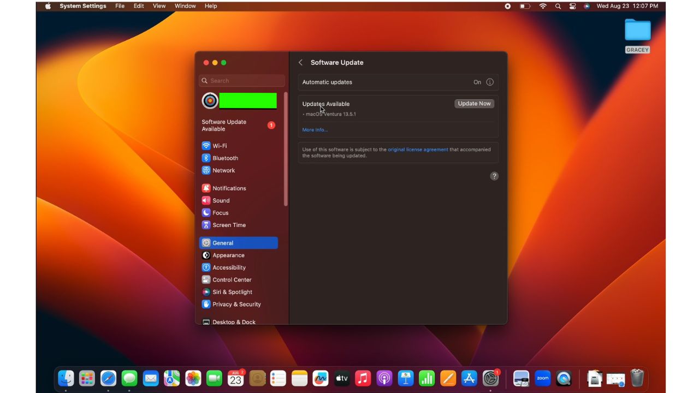Click the screen recording stop icon in the menu bar
The width and height of the screenshot is (699, 393).
pyautogui.click(x=508, y=6)
